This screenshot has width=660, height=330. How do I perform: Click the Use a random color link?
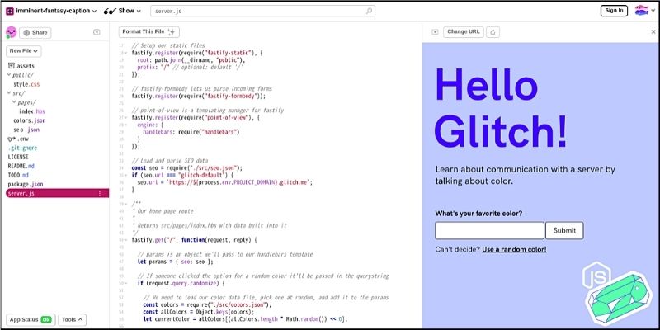[514, 250]
